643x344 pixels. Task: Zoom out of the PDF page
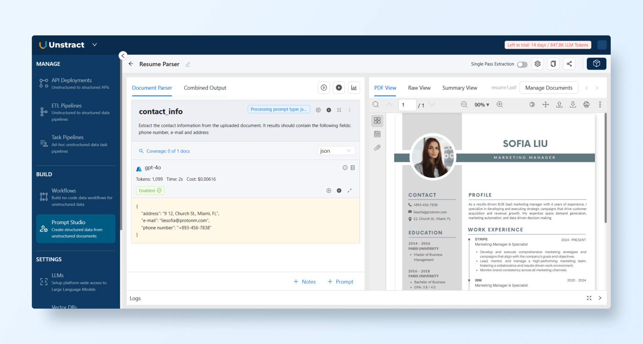coord(464,104)
